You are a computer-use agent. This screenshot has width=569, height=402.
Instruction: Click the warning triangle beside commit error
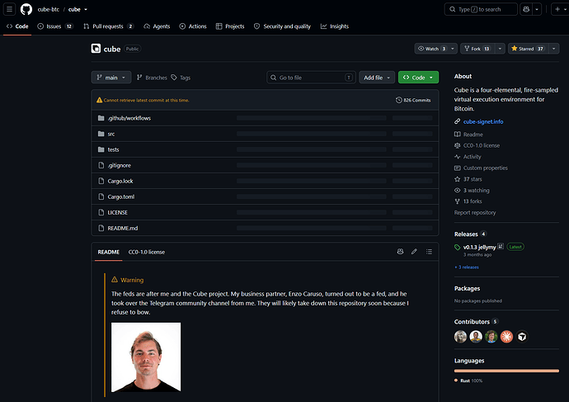pos(99,100)
